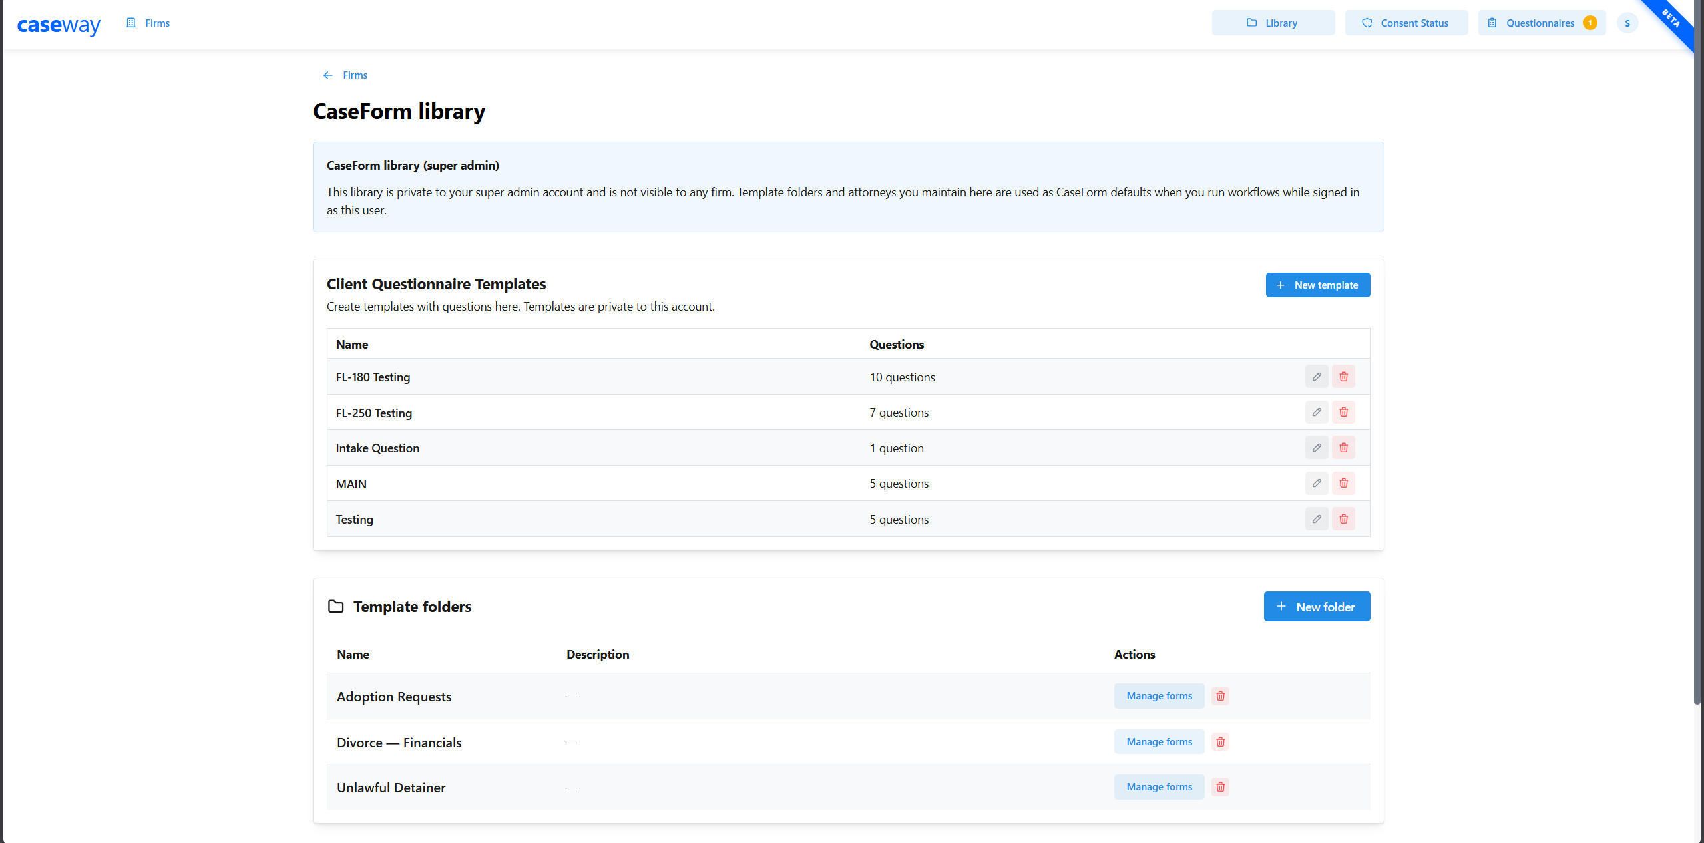Open Firms in the top navigation
Viewport: 1704px width, 843px height.
pos(148,23)
